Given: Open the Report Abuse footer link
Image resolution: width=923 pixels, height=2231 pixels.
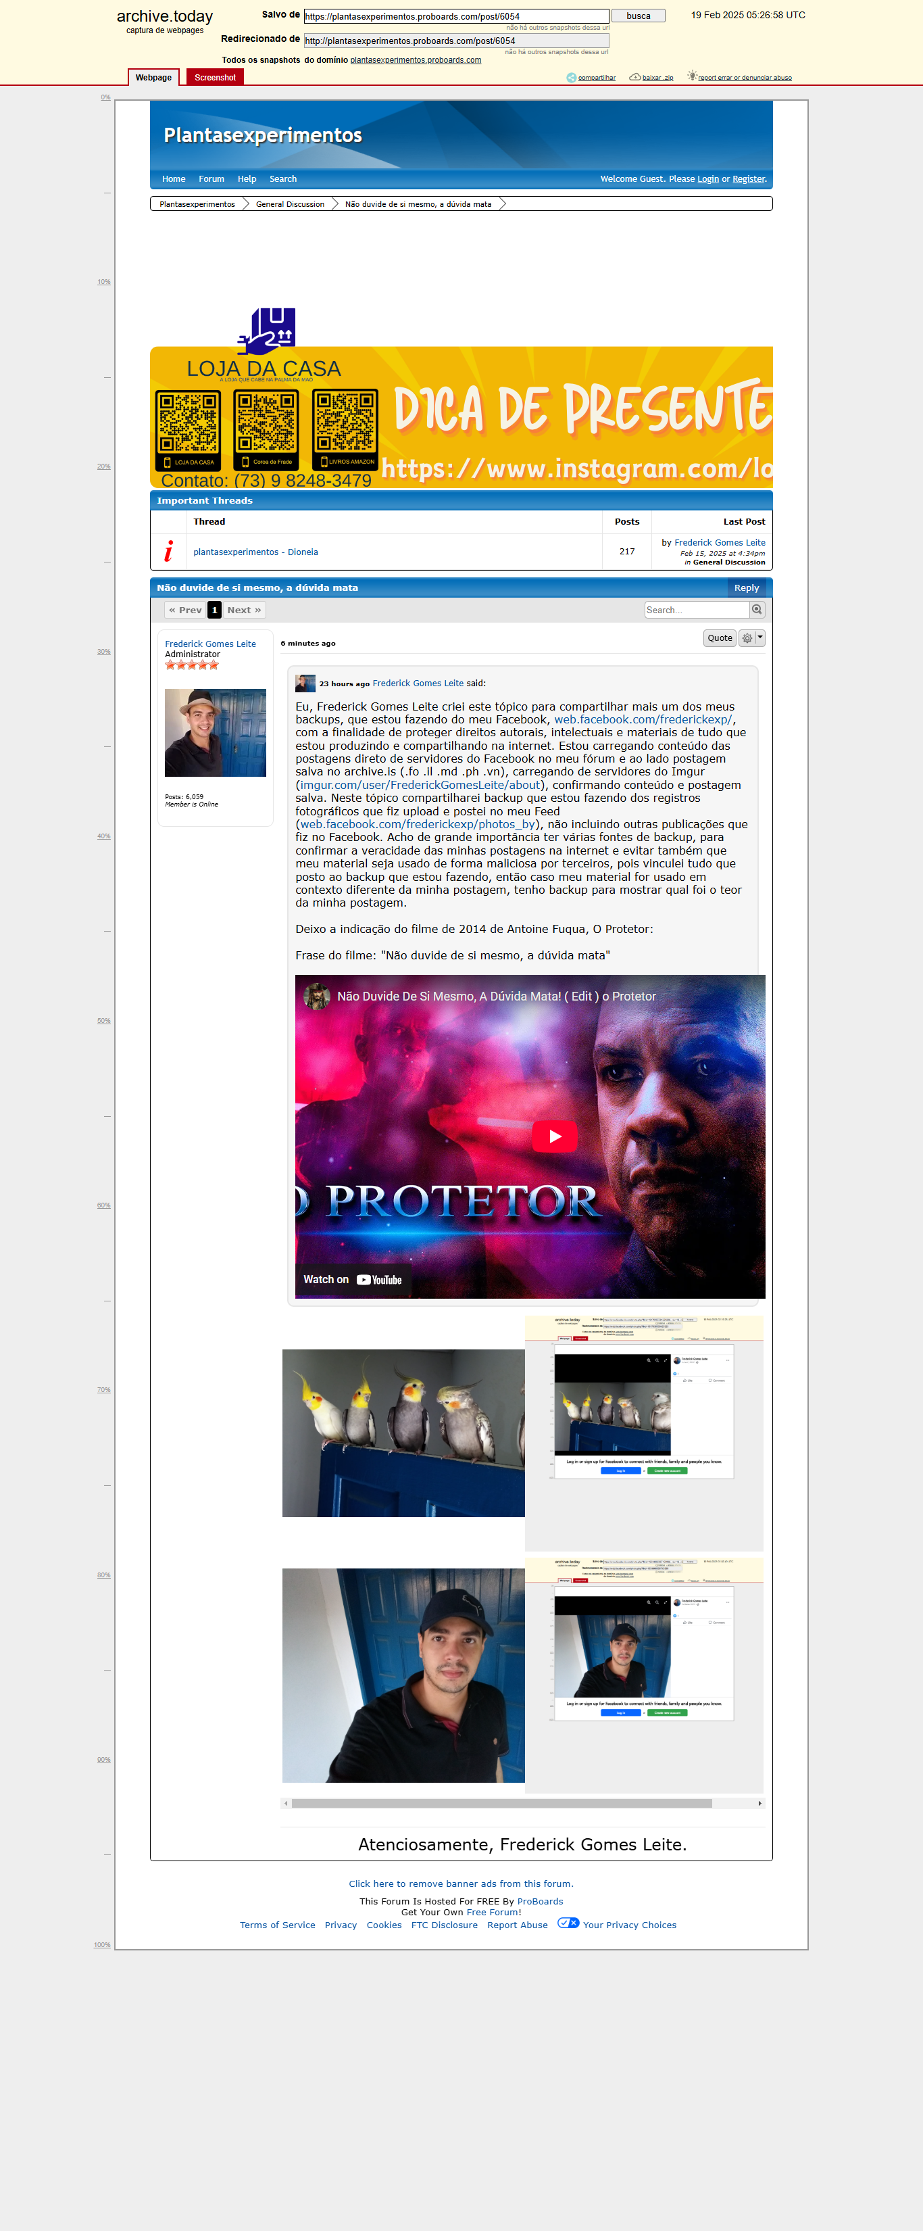Looking at the screenshot, I should (x=517, y=1925).
